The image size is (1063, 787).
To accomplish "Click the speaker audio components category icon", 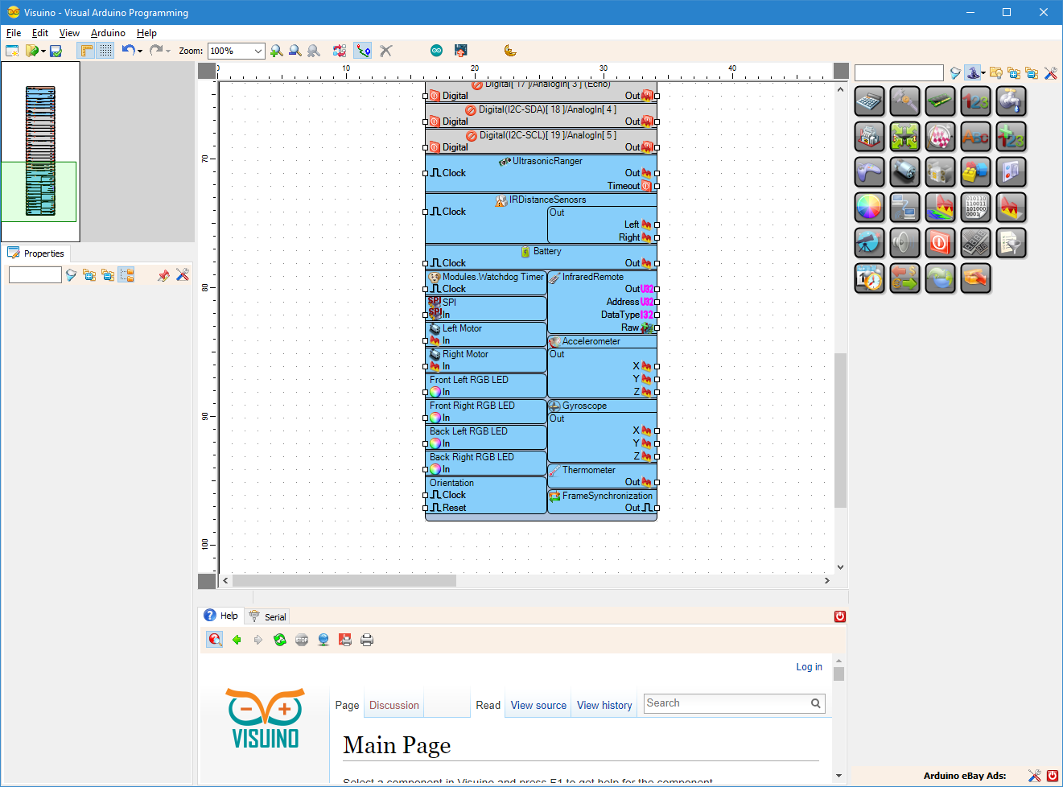I will (x=904, y=242).
